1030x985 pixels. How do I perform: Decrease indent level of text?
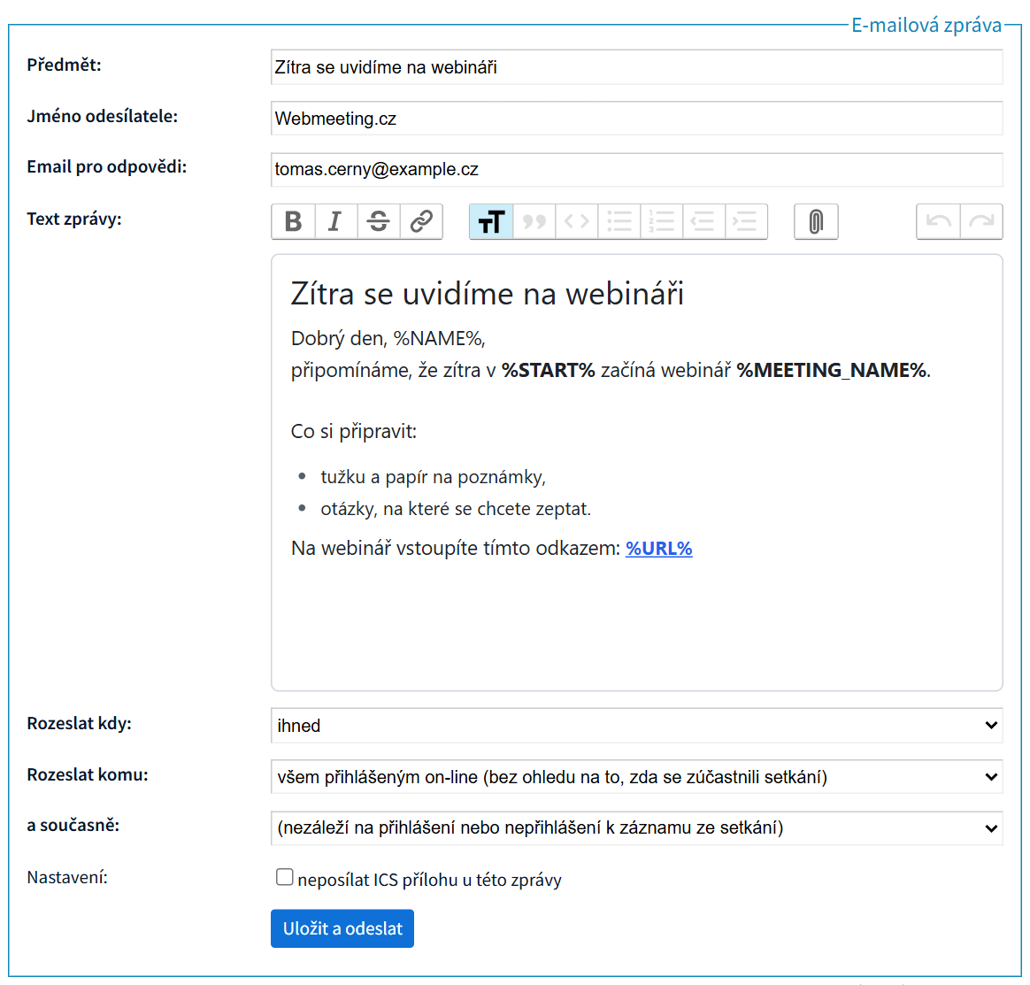pos(703,221)
